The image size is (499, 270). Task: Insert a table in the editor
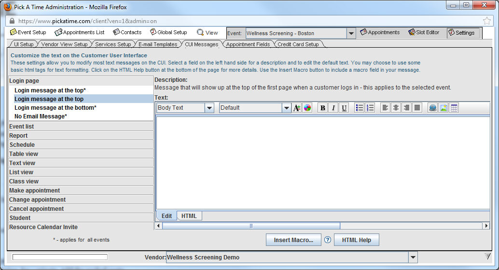454,108
